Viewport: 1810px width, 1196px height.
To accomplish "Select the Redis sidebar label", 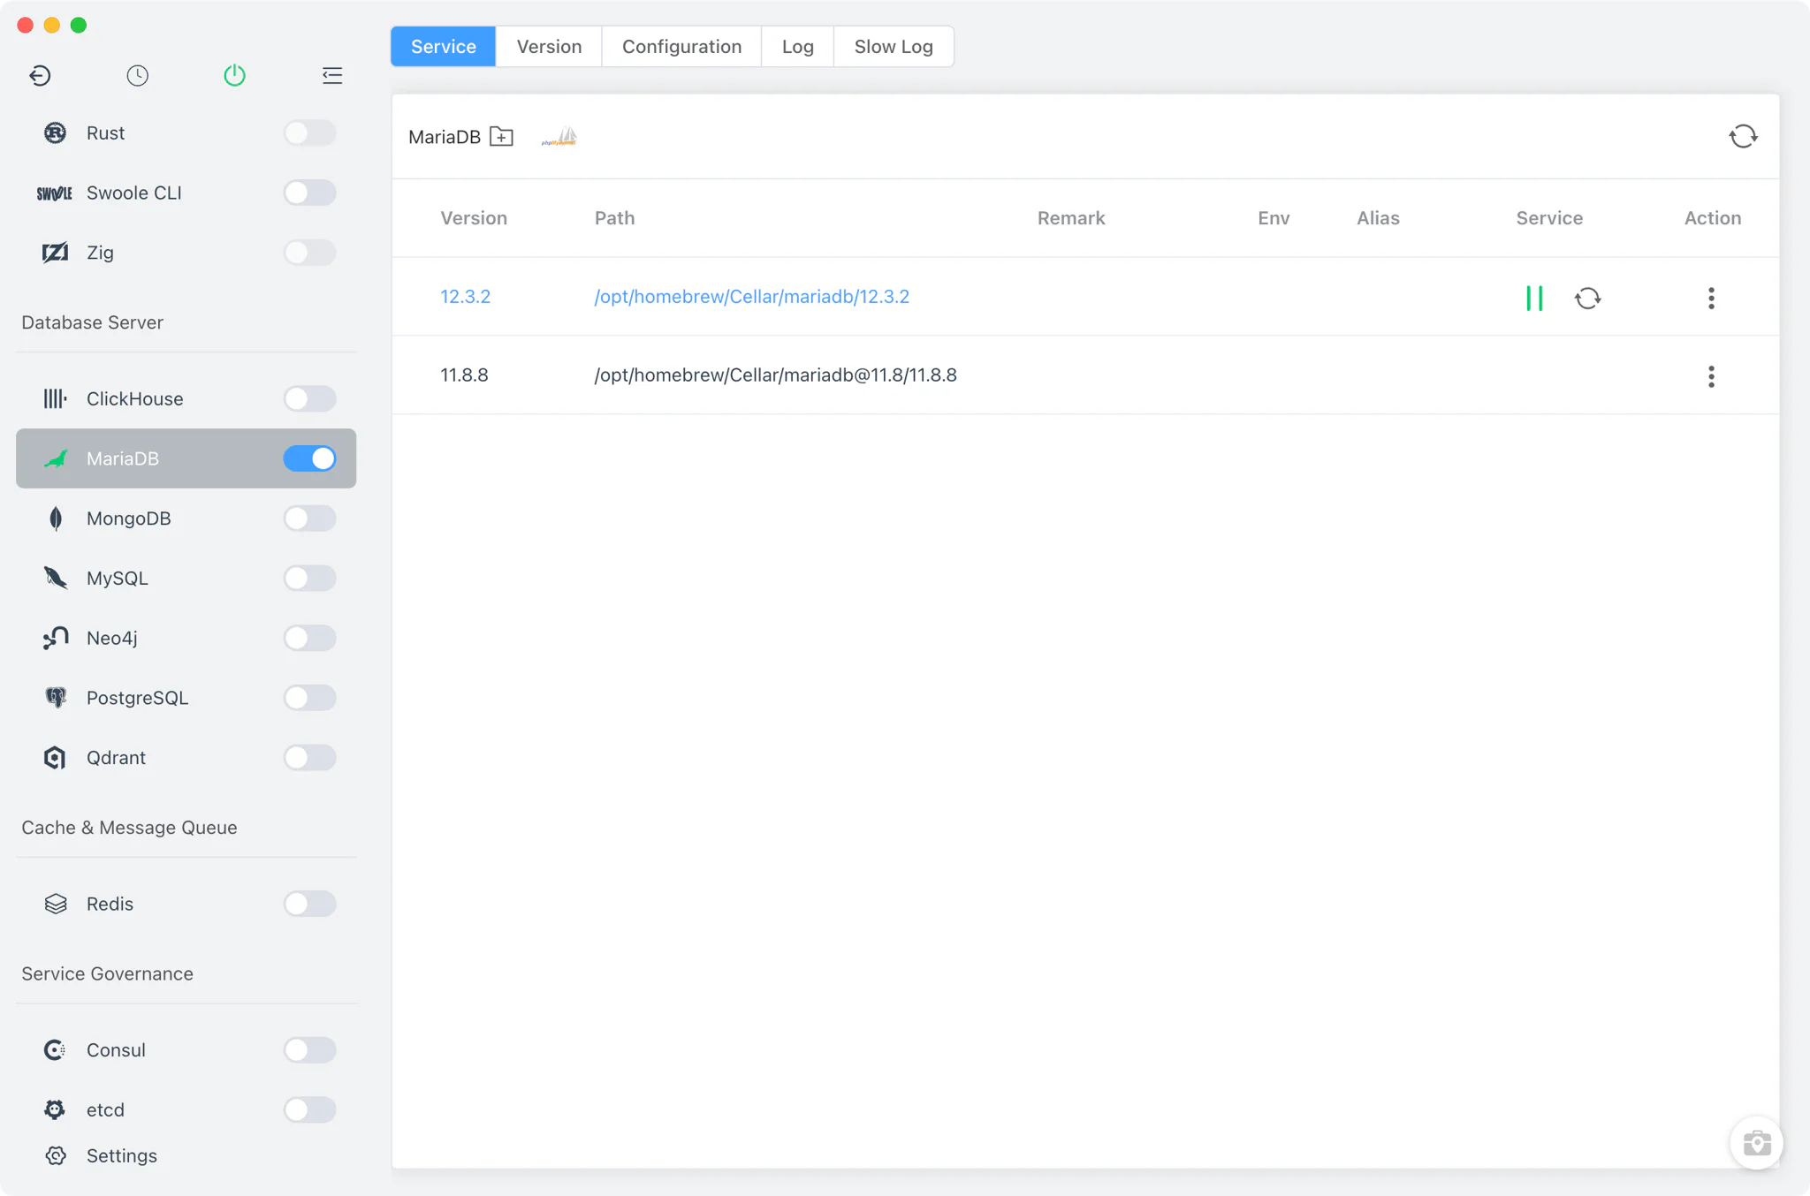I will point(110,904).
